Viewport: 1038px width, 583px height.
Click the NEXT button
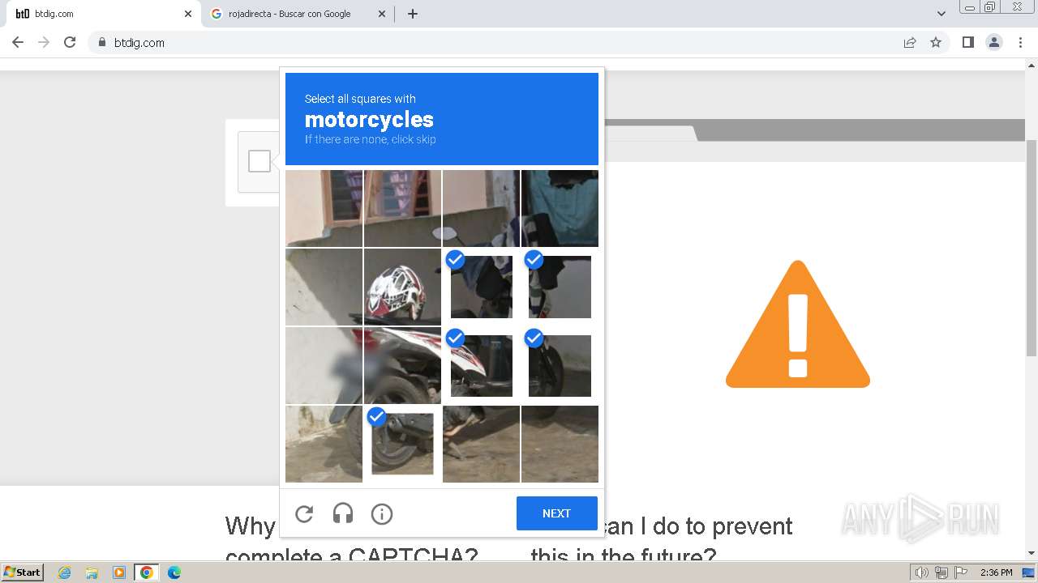point(557,513)
